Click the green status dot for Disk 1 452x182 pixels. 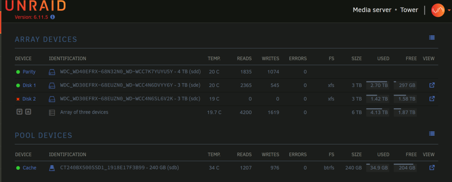[x=18, y=86]
